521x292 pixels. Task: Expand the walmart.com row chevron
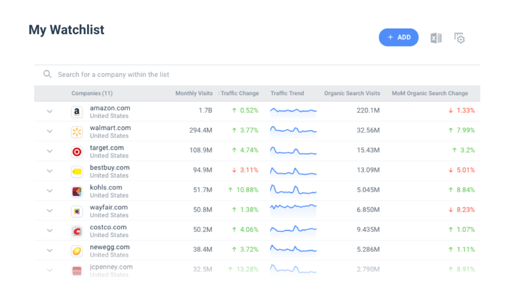click(49, 131)
